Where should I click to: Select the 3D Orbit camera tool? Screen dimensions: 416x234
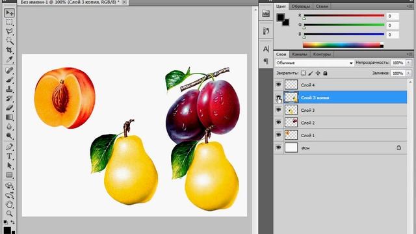(x=9, y=195)
